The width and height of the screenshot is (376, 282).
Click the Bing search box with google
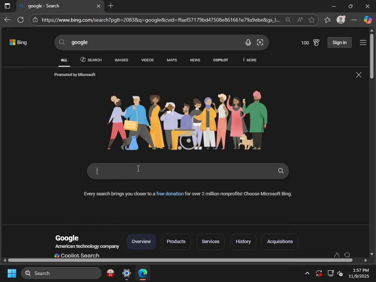pyautogui.click(x=162, y=43)
